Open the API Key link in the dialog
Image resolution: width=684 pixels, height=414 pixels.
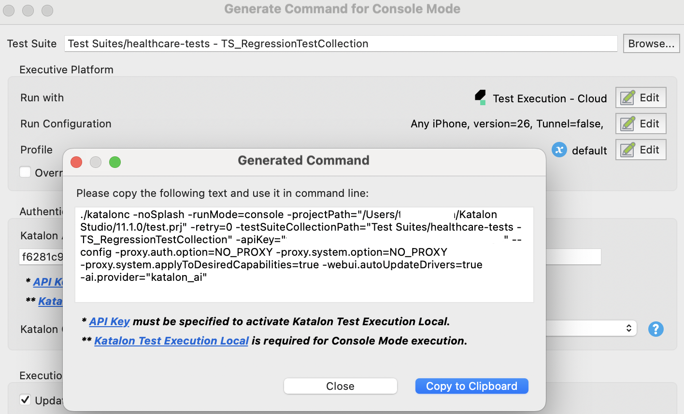point(109,321)
